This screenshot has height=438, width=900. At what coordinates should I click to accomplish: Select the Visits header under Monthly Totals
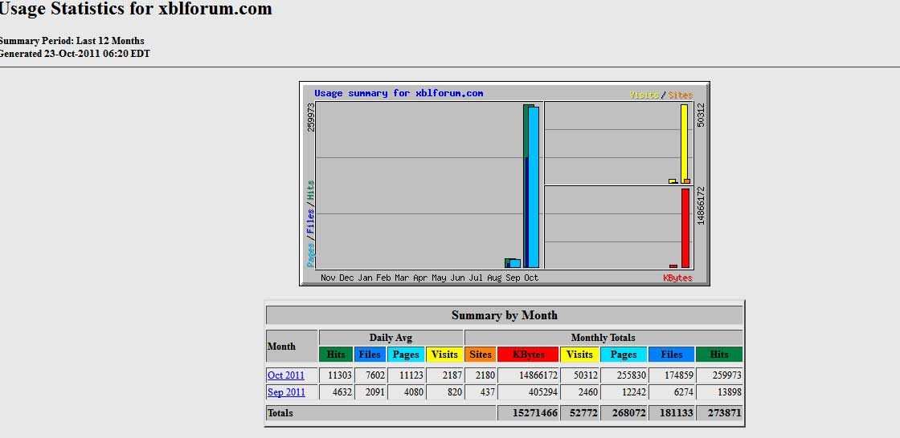[579, 354]
